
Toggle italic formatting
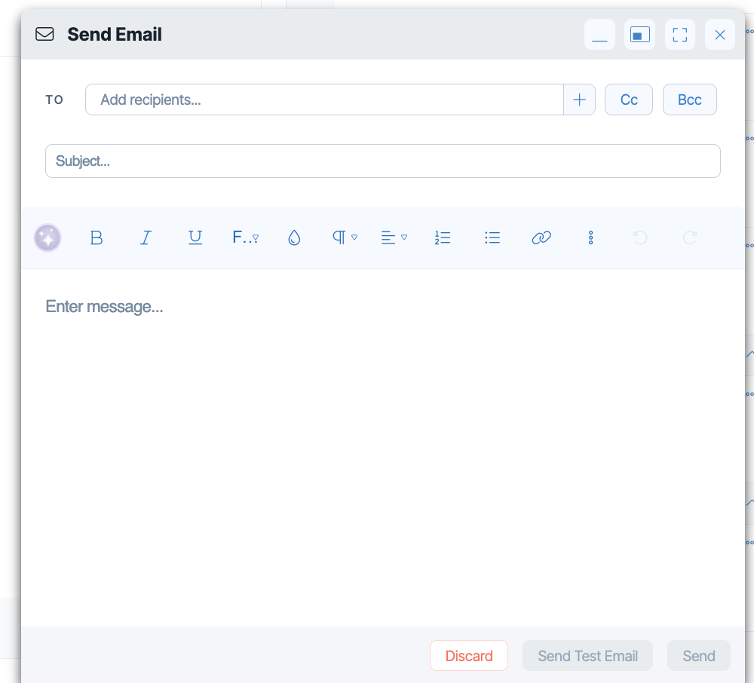(x=146, y=237)
